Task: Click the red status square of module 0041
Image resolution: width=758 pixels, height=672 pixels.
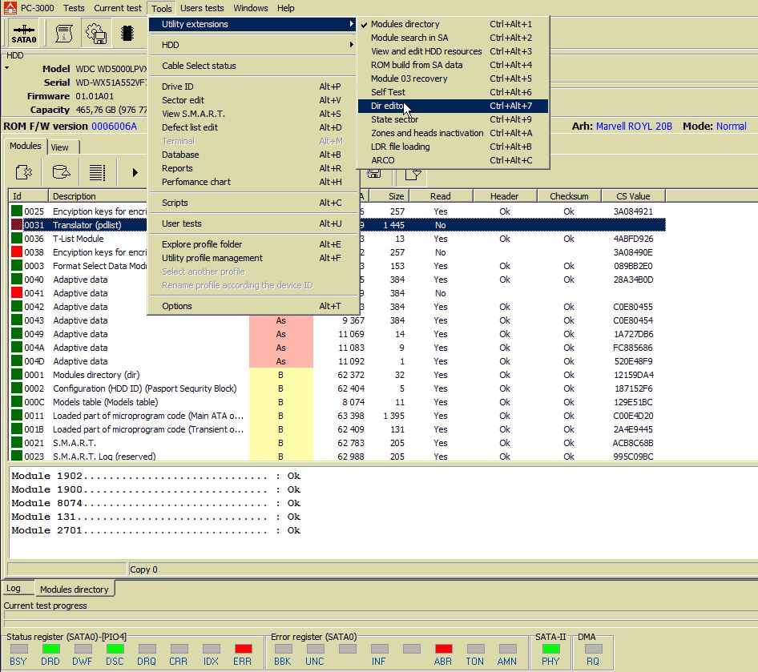Action: (x=17, y=292)
